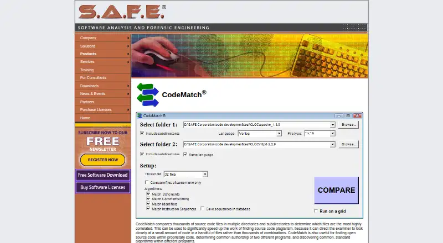Enable Save sequences in database
This screenshot has height=243, width=443.
(x=202, y=209)
